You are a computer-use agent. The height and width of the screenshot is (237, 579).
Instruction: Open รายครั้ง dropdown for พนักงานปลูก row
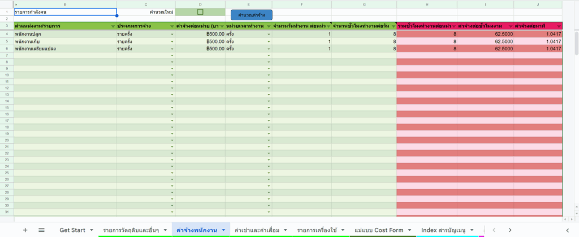pyautogui.click(x=171, y=35)
